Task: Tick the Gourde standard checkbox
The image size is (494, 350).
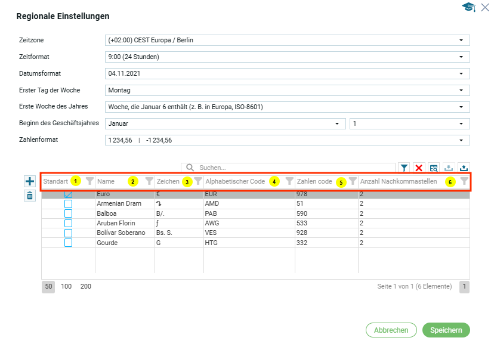Action: (68, 243)
